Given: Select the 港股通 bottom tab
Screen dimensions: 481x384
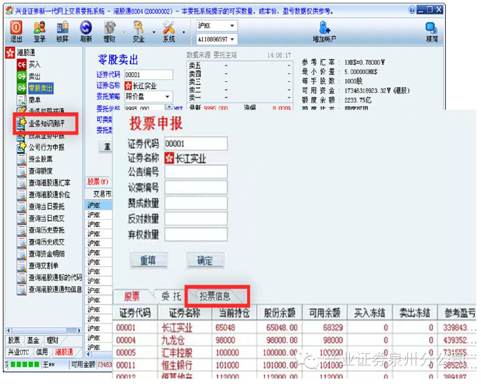Looking at the screenshot, I should tap(64, 352).
